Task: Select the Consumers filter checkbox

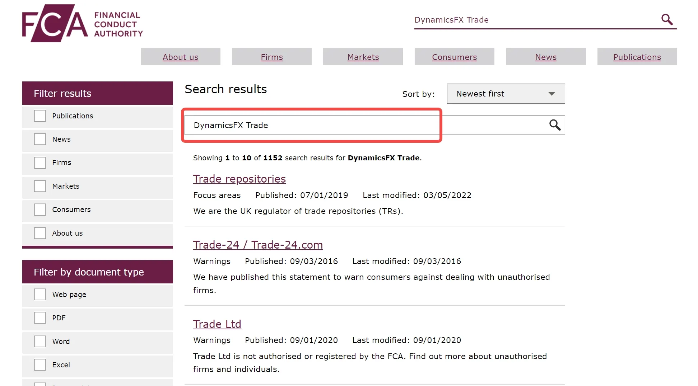Action: (40, 210)
